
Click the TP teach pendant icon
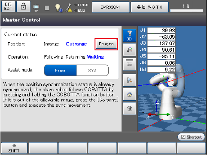tap(36, 7)
